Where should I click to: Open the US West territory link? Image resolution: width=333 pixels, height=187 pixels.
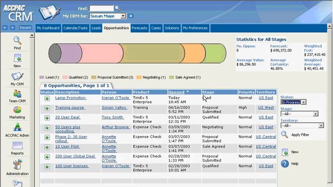pyautogui.click(x=266, y=108)
